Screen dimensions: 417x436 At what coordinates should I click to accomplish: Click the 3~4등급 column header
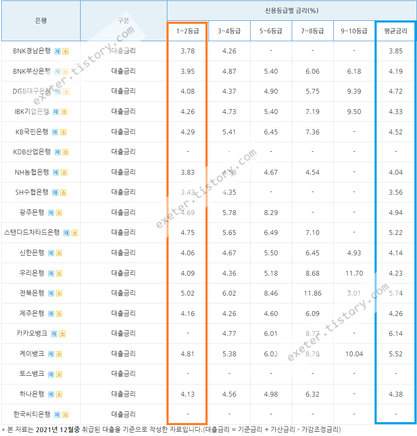[229, 31]
